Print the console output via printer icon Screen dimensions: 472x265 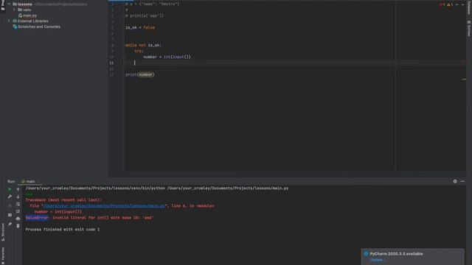coord(18,219)
